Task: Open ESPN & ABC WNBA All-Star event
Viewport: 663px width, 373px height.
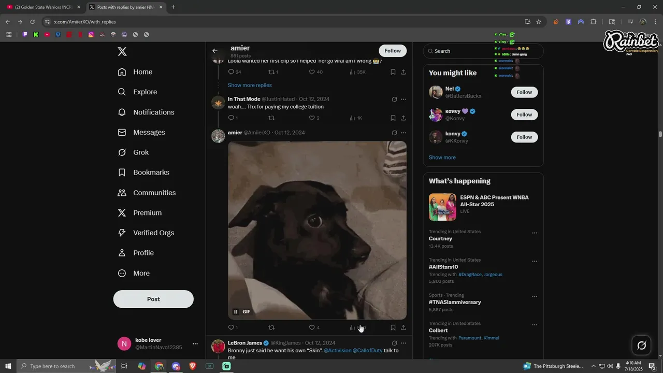Action: coord(483,207)
